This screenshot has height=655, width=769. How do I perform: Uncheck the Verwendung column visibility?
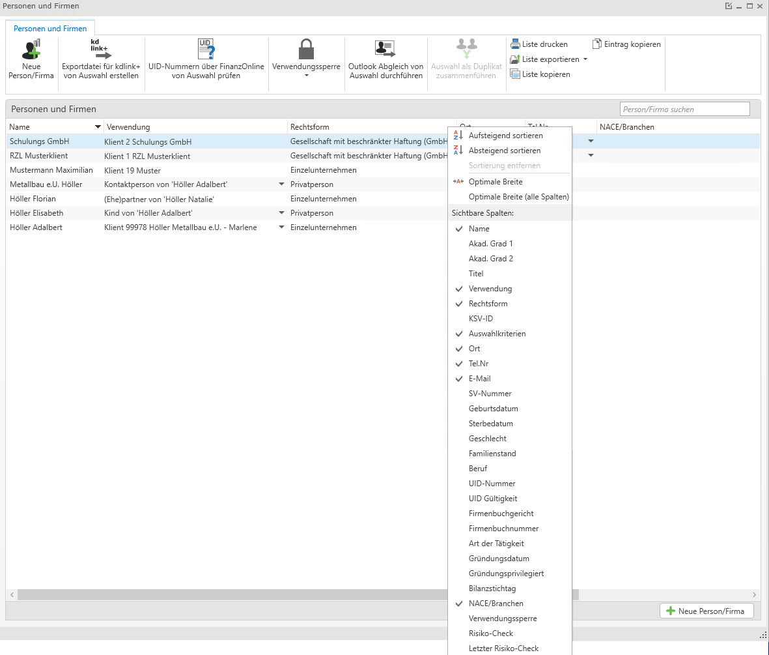[490, 289]
